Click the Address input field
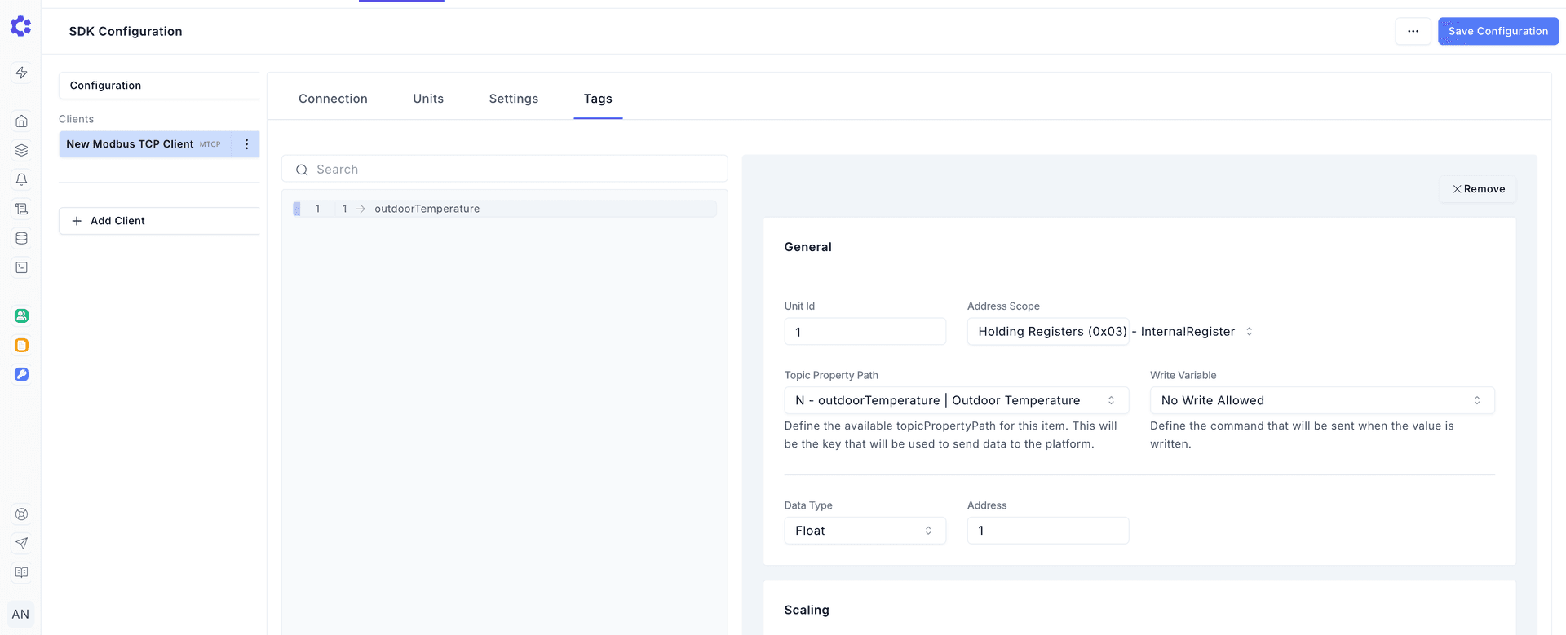1566x635 pixels. (1048, 531)
